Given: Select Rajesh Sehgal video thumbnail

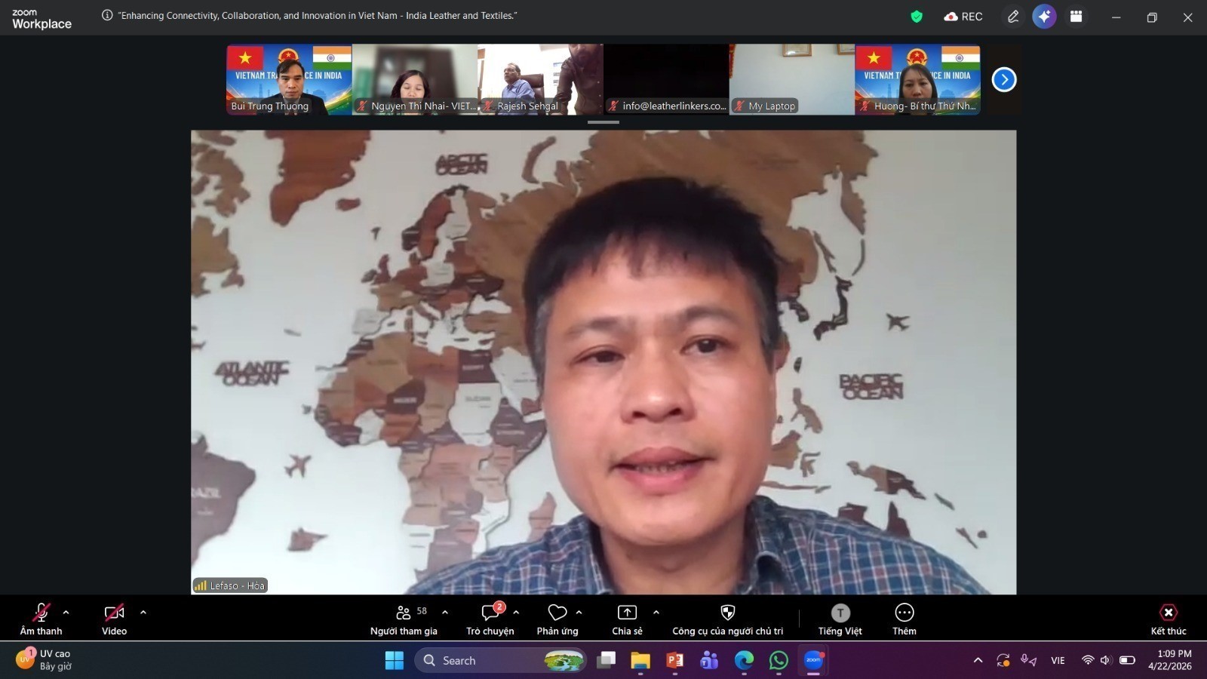Looking at the screenshot, I should pyautogui.click(x=539, y=79).
